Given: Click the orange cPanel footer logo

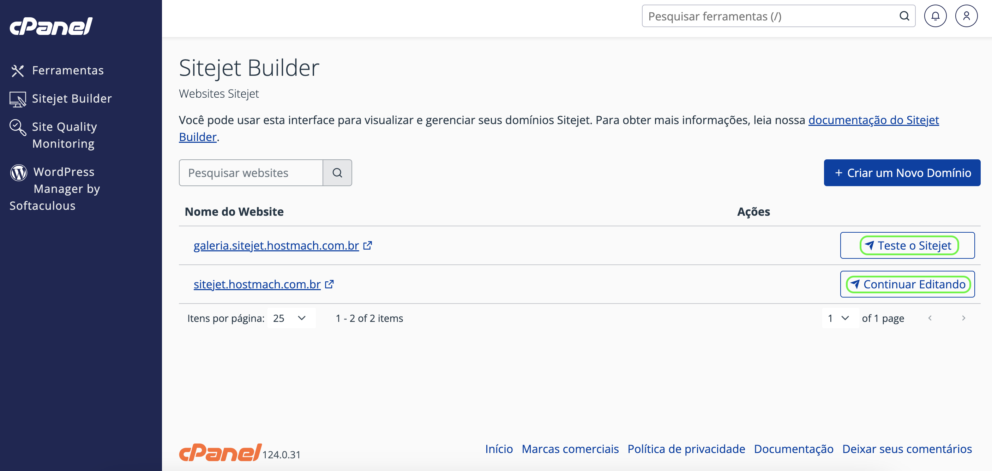Looking at the screenshot, I should click(220, 452).
